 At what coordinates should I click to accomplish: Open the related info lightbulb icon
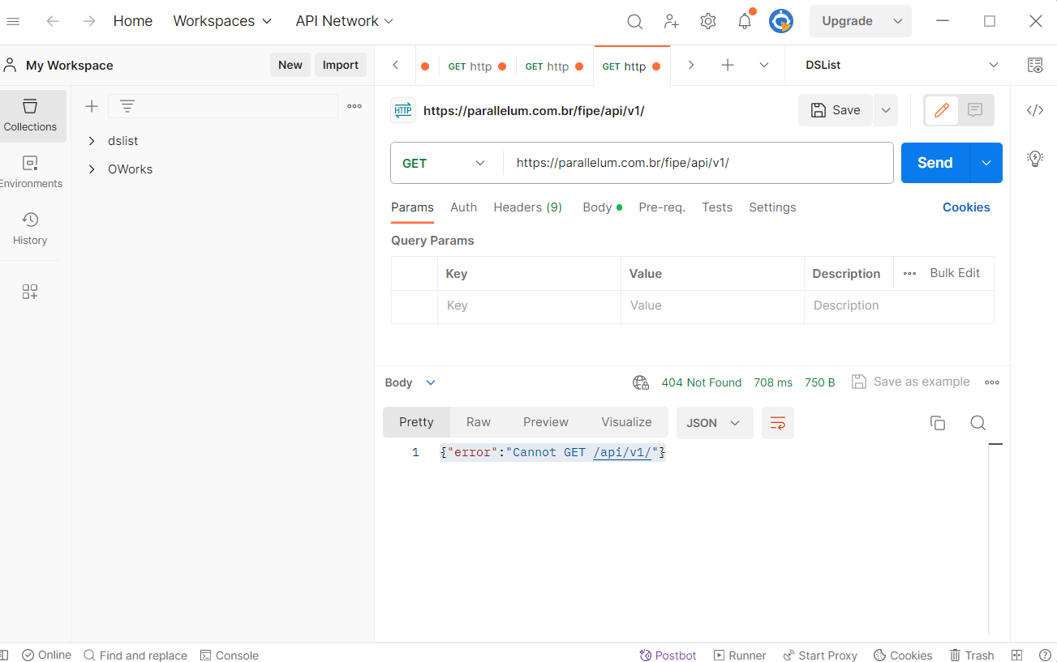coord(1035,158)
